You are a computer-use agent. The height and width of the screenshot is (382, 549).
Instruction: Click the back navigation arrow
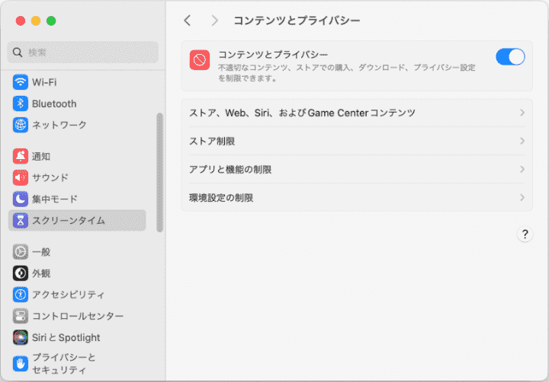click(x=188, y=21)
